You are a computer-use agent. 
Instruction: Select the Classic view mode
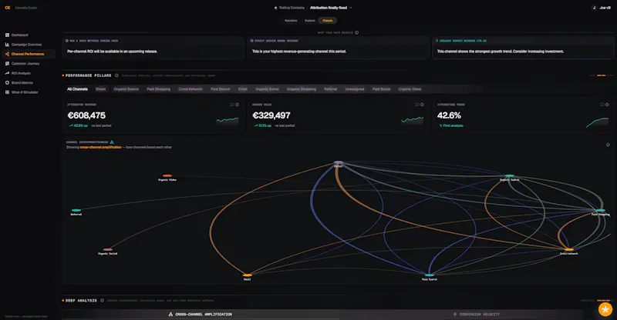[x=327, y=21]
